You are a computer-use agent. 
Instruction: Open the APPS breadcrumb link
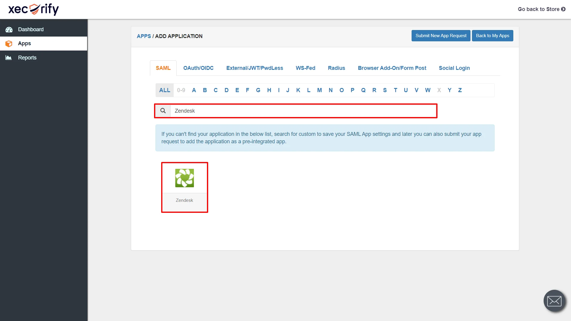(x=144, y=36)
